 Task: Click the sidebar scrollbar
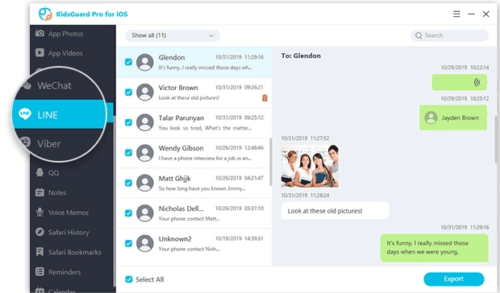tap(114, 200)
